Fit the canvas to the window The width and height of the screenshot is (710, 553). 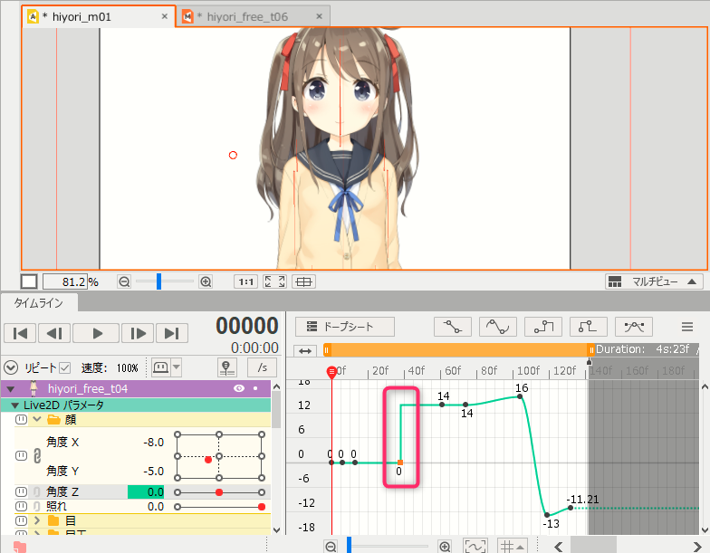click(x=274, y=281)
